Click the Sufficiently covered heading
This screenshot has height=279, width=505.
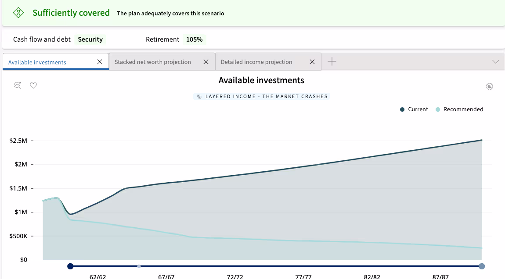tap(71, 13)
